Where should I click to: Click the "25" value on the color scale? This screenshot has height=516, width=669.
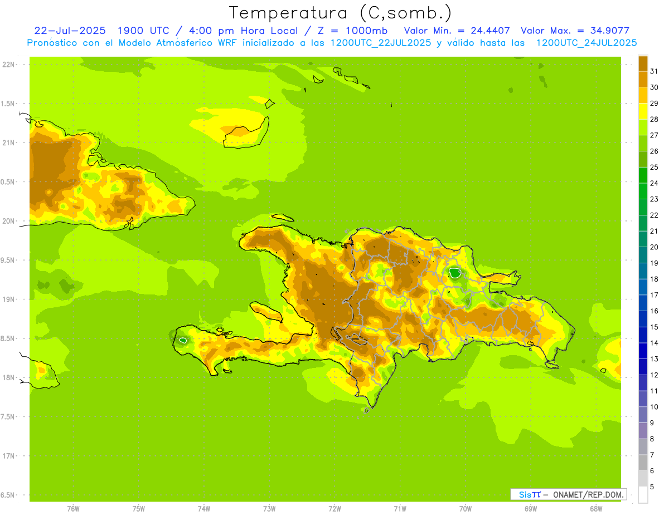click(x=655, y=167)
